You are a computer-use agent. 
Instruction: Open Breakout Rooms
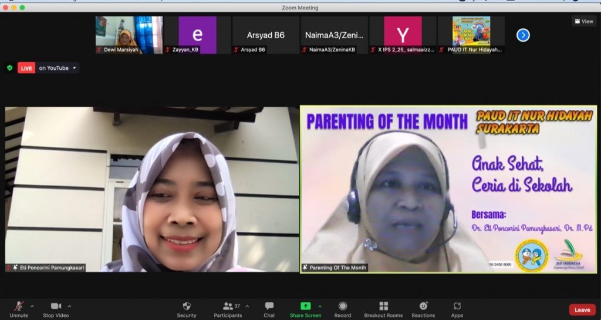tap(383, 309)
